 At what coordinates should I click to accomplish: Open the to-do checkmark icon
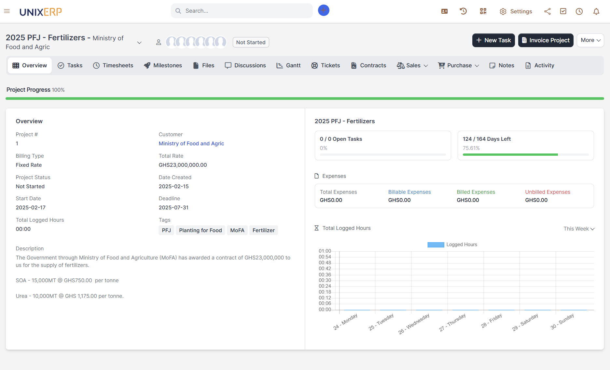pos(563,11)
